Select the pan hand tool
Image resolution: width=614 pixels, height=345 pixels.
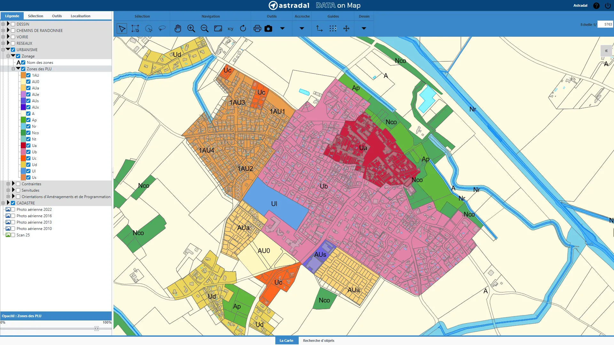pyautogui.click(x=178, y=28)
